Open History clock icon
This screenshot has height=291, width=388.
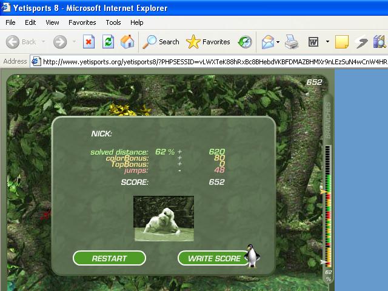click(245, 42)
